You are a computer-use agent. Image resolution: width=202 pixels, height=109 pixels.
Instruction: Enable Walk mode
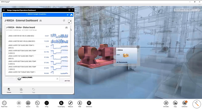[x=80, y=103]
